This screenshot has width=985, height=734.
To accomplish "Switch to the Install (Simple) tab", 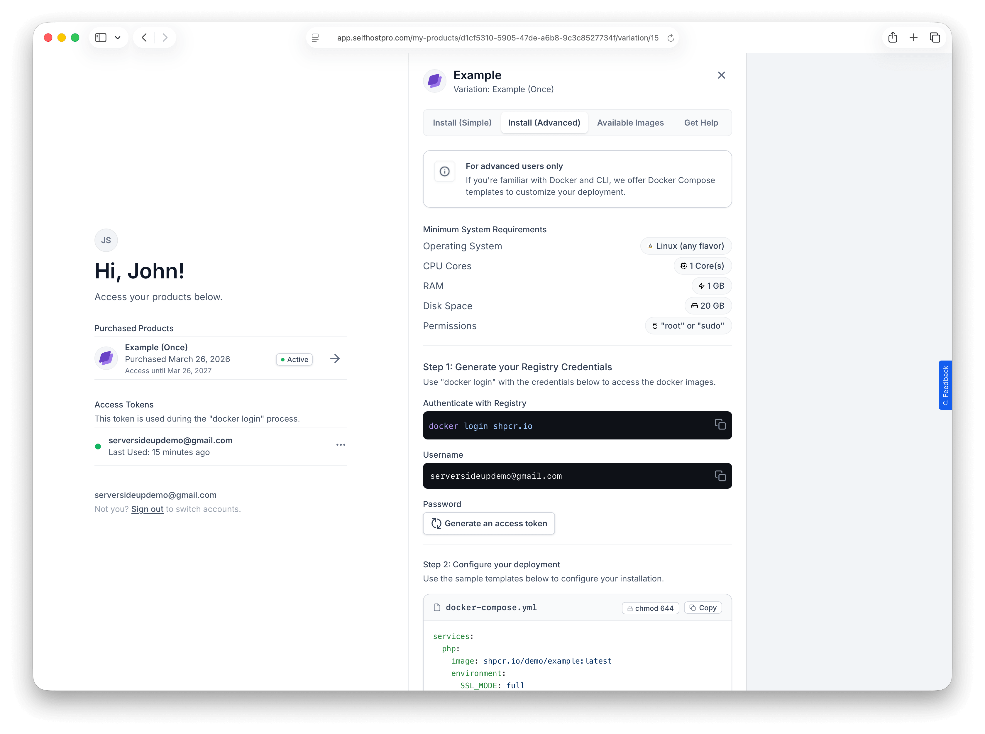I will [x=462, y=123].
